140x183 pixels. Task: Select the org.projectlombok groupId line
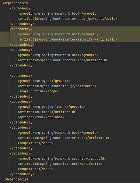pos(51,107)
